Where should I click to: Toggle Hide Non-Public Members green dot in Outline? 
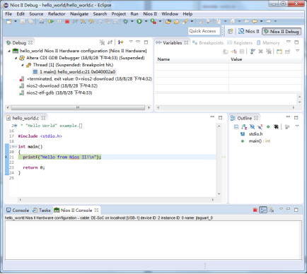click(x=268, y=127)
